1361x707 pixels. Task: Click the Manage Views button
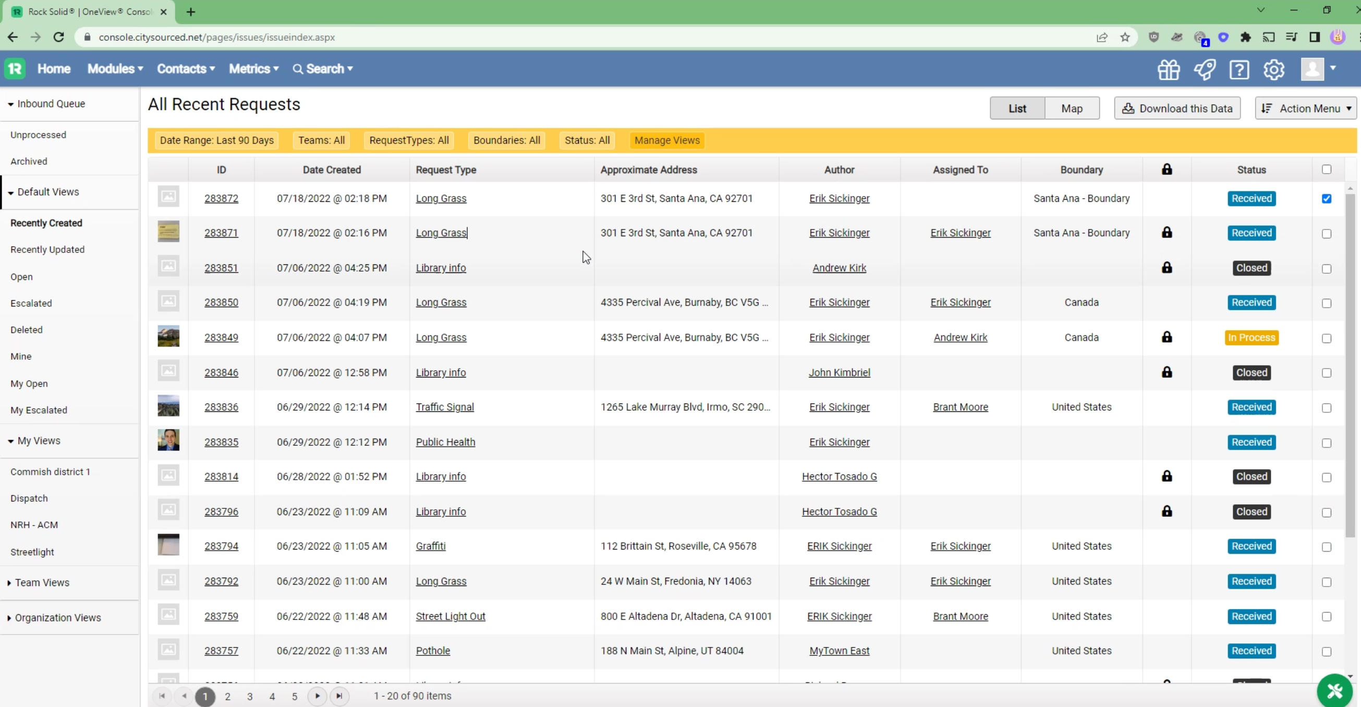point(667,140)
